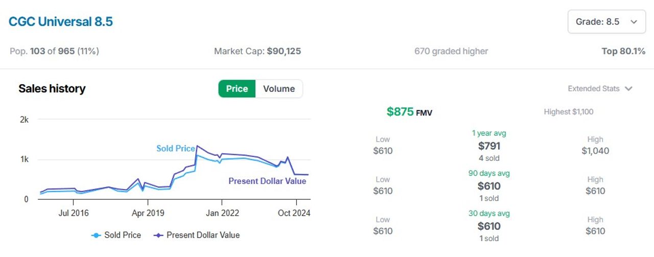This screenshot has height=257, width=654.
Task: Click the chart peak near Sold Price label
Action: point(197,146)
